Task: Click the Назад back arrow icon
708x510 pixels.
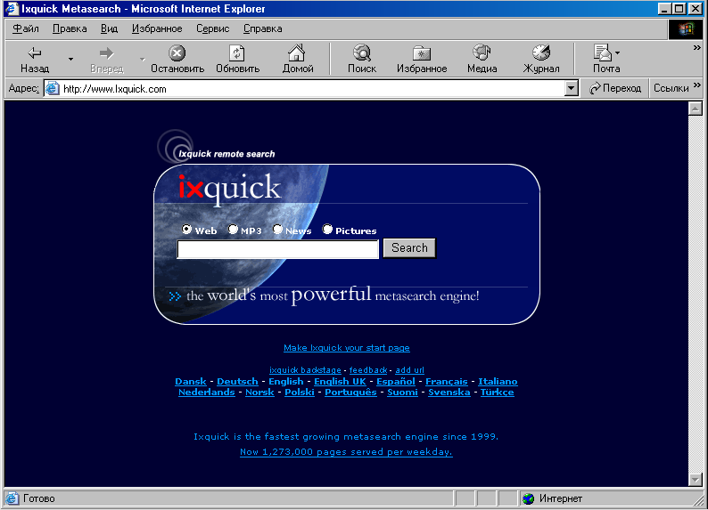Action: coord(35,53)
